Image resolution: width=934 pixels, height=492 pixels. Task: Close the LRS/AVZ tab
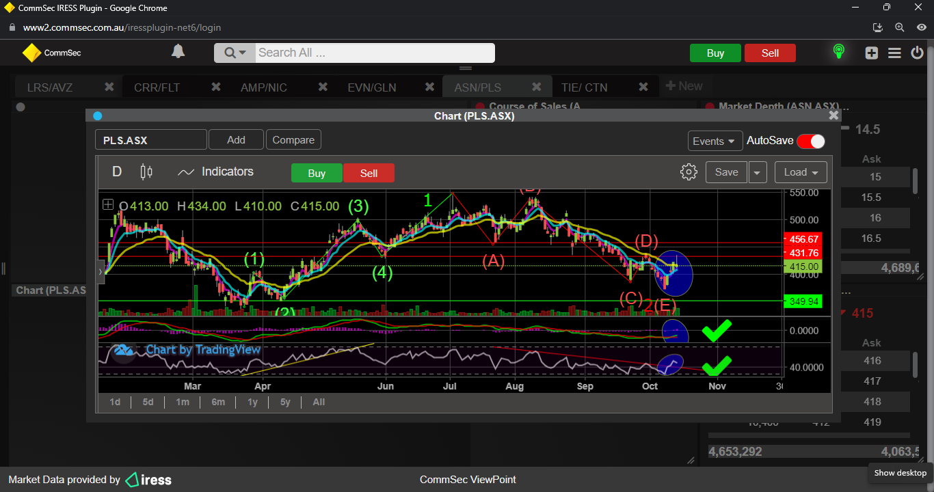click(x=109, y=87)
